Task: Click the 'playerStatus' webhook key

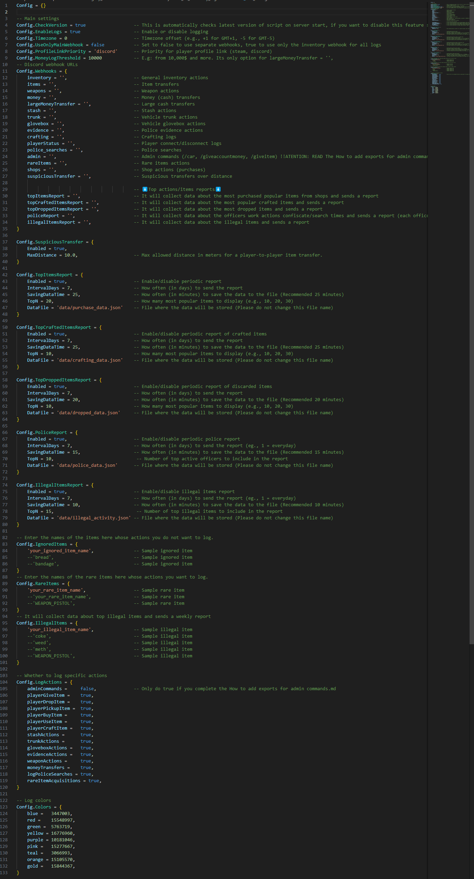Action: [43, 143]
